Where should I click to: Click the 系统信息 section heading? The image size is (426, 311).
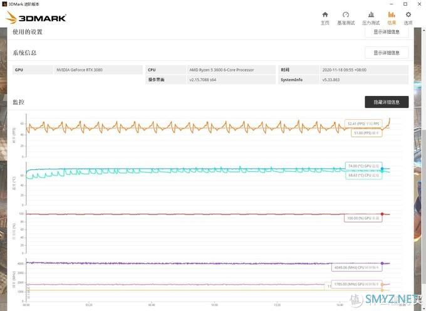(x=24, y=53)
